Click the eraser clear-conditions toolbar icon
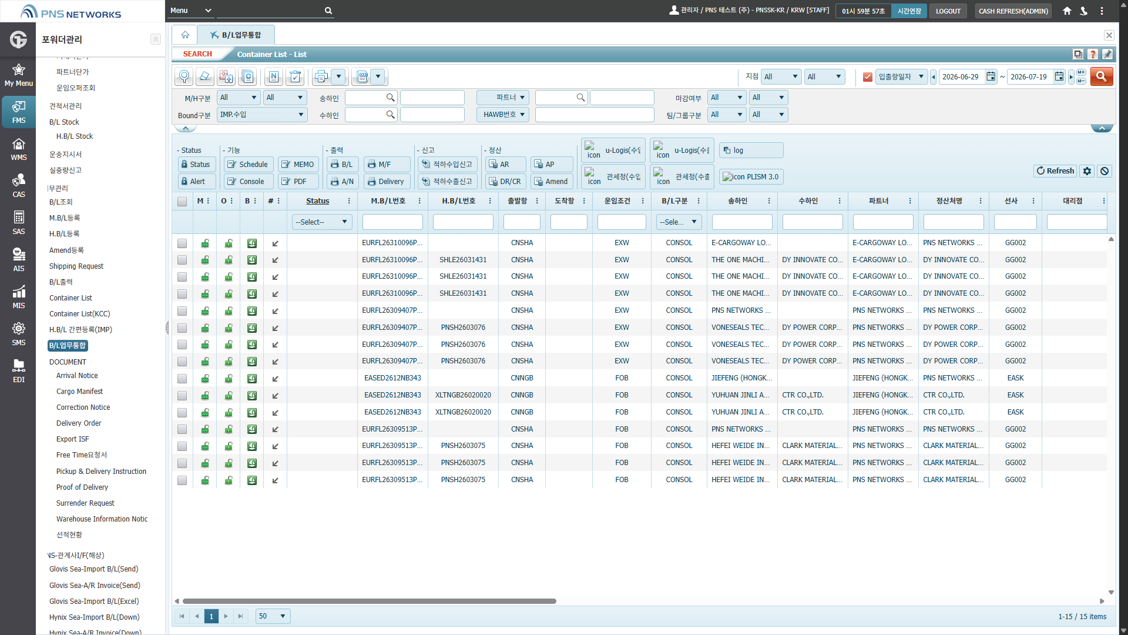This screenshot has height=635, width=1128. pyautogui.click(x=204, y=76)
